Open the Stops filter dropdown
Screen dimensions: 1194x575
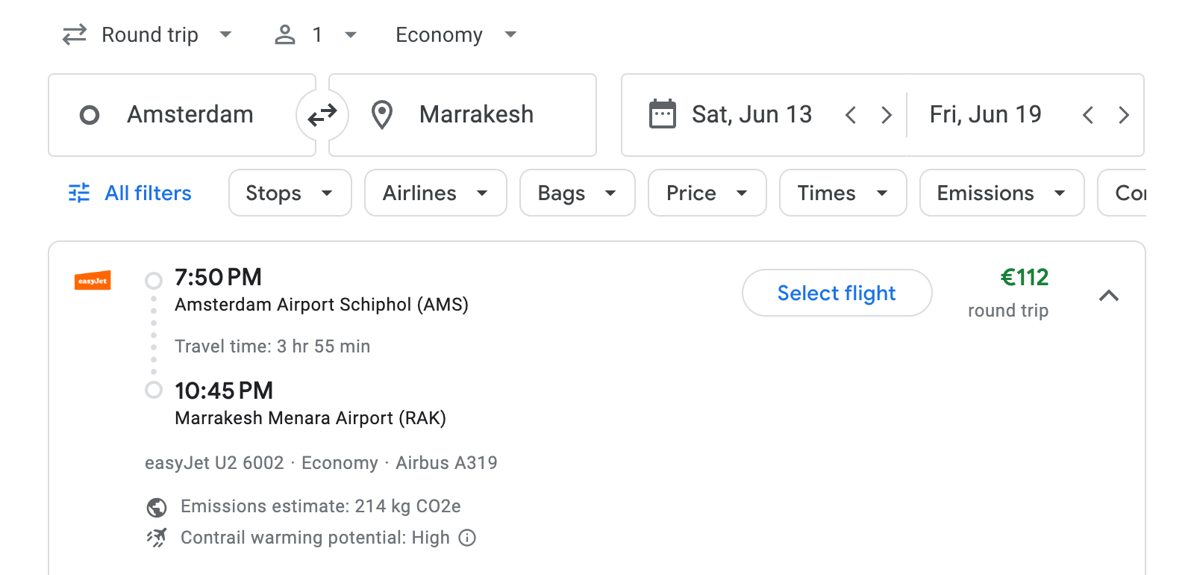click(290, 193)
